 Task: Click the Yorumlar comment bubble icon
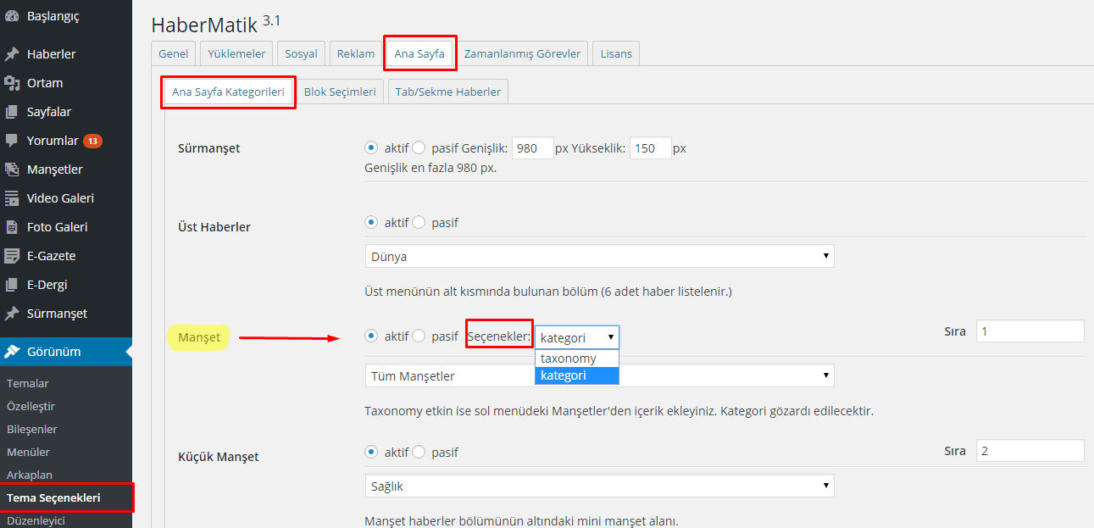pyautogui.click(x=12, y=141)
